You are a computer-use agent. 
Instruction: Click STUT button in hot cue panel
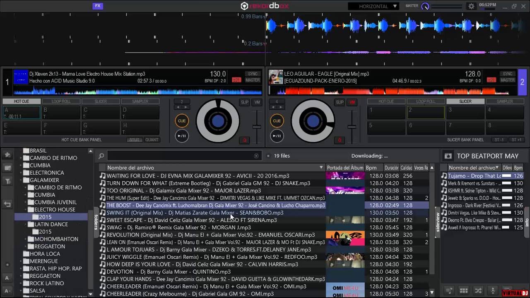[x=134, y=140]
